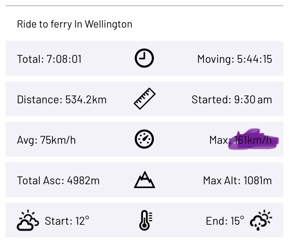Click the partly cloudy start weather icon
The width and height of the screenshot is (289, 246).
click(x=28, y=220)
